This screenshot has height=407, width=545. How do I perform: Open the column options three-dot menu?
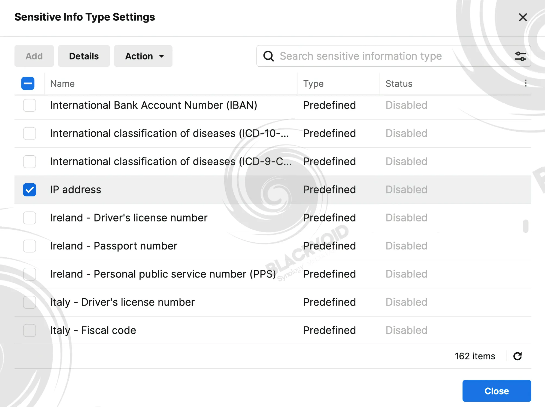(x=526, y=83)
